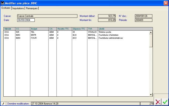Click the Montant fin field 816,65

click(107, 20)
